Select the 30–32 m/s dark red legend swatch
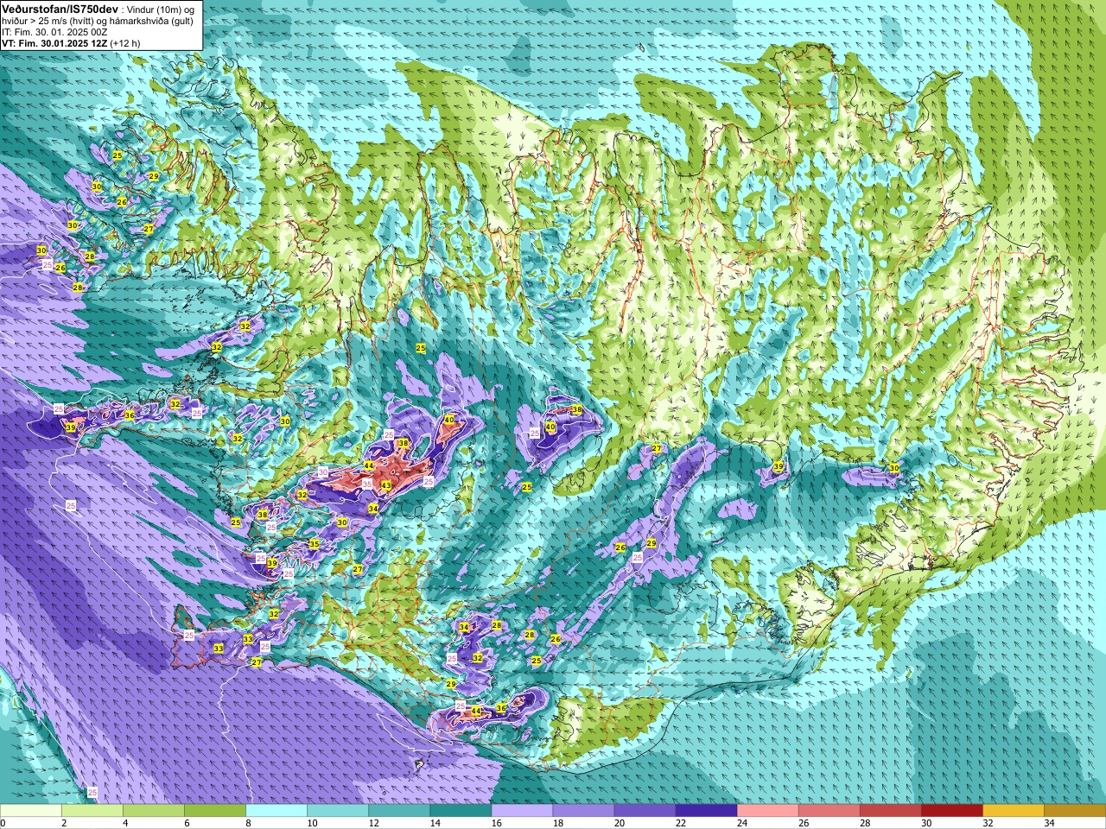This screenshot has height=829, width=1106. coord(951,811)
